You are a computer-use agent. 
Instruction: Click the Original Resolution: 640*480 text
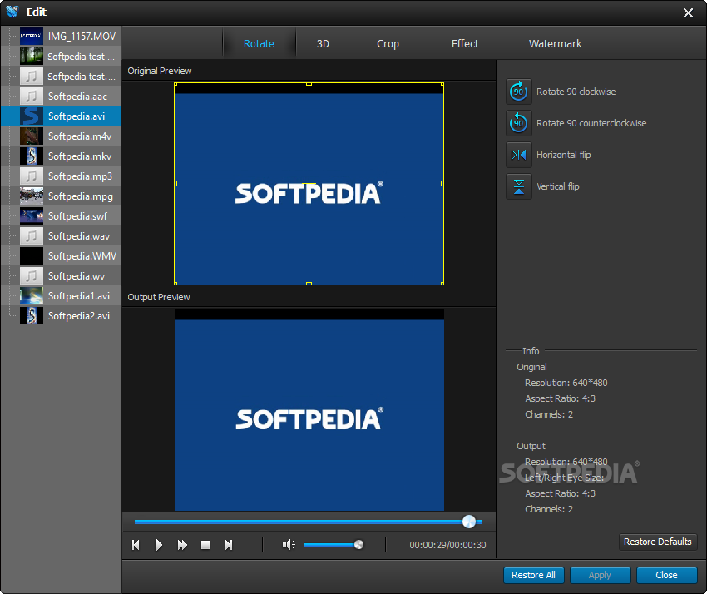566,383
